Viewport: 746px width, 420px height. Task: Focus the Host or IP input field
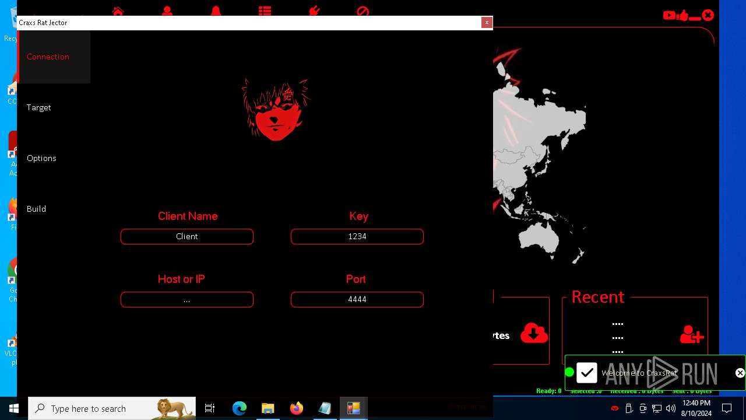187,299
